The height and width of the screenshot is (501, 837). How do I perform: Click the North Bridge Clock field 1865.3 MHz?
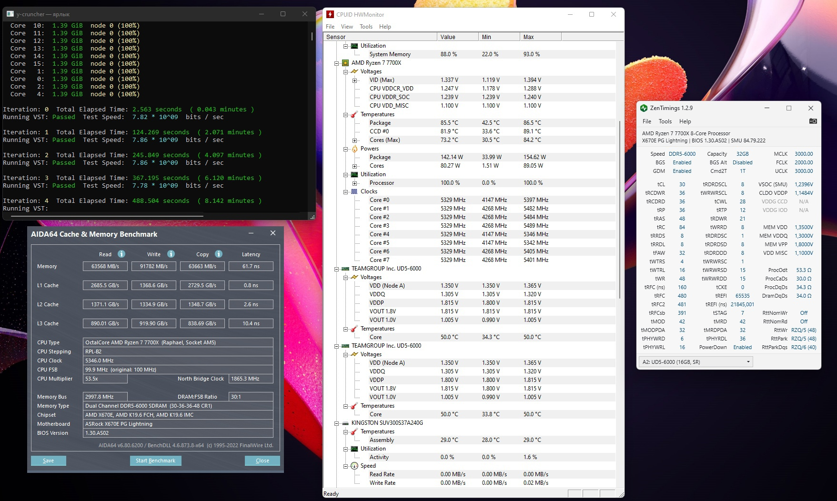pos(251,379)
